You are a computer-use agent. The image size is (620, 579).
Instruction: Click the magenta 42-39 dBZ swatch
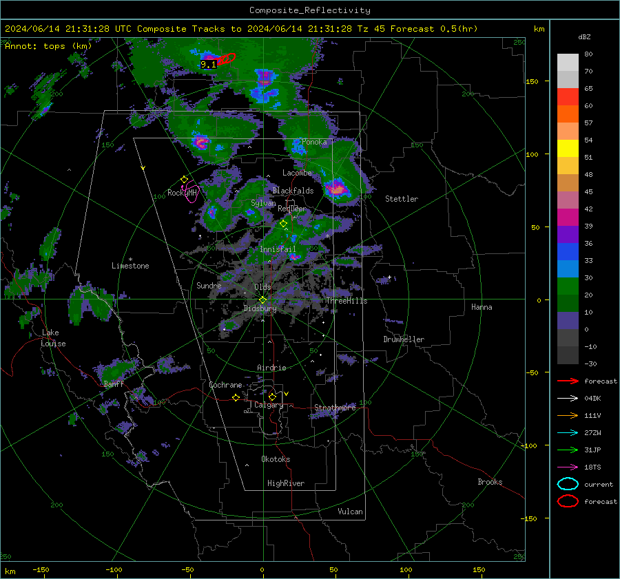pos(568,218)
